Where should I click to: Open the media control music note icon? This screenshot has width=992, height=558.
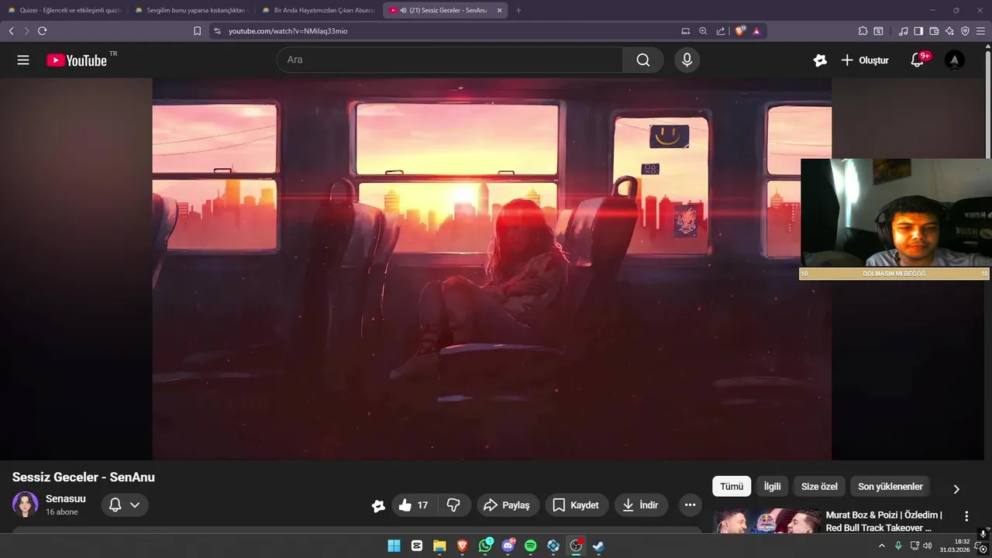point(903,31)
